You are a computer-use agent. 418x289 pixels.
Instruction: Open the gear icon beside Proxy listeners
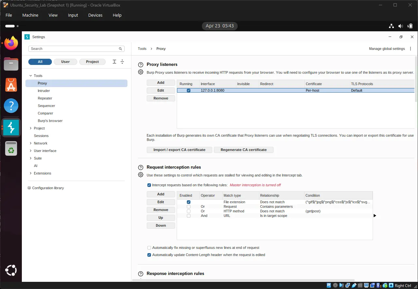[x=141, y=72]
